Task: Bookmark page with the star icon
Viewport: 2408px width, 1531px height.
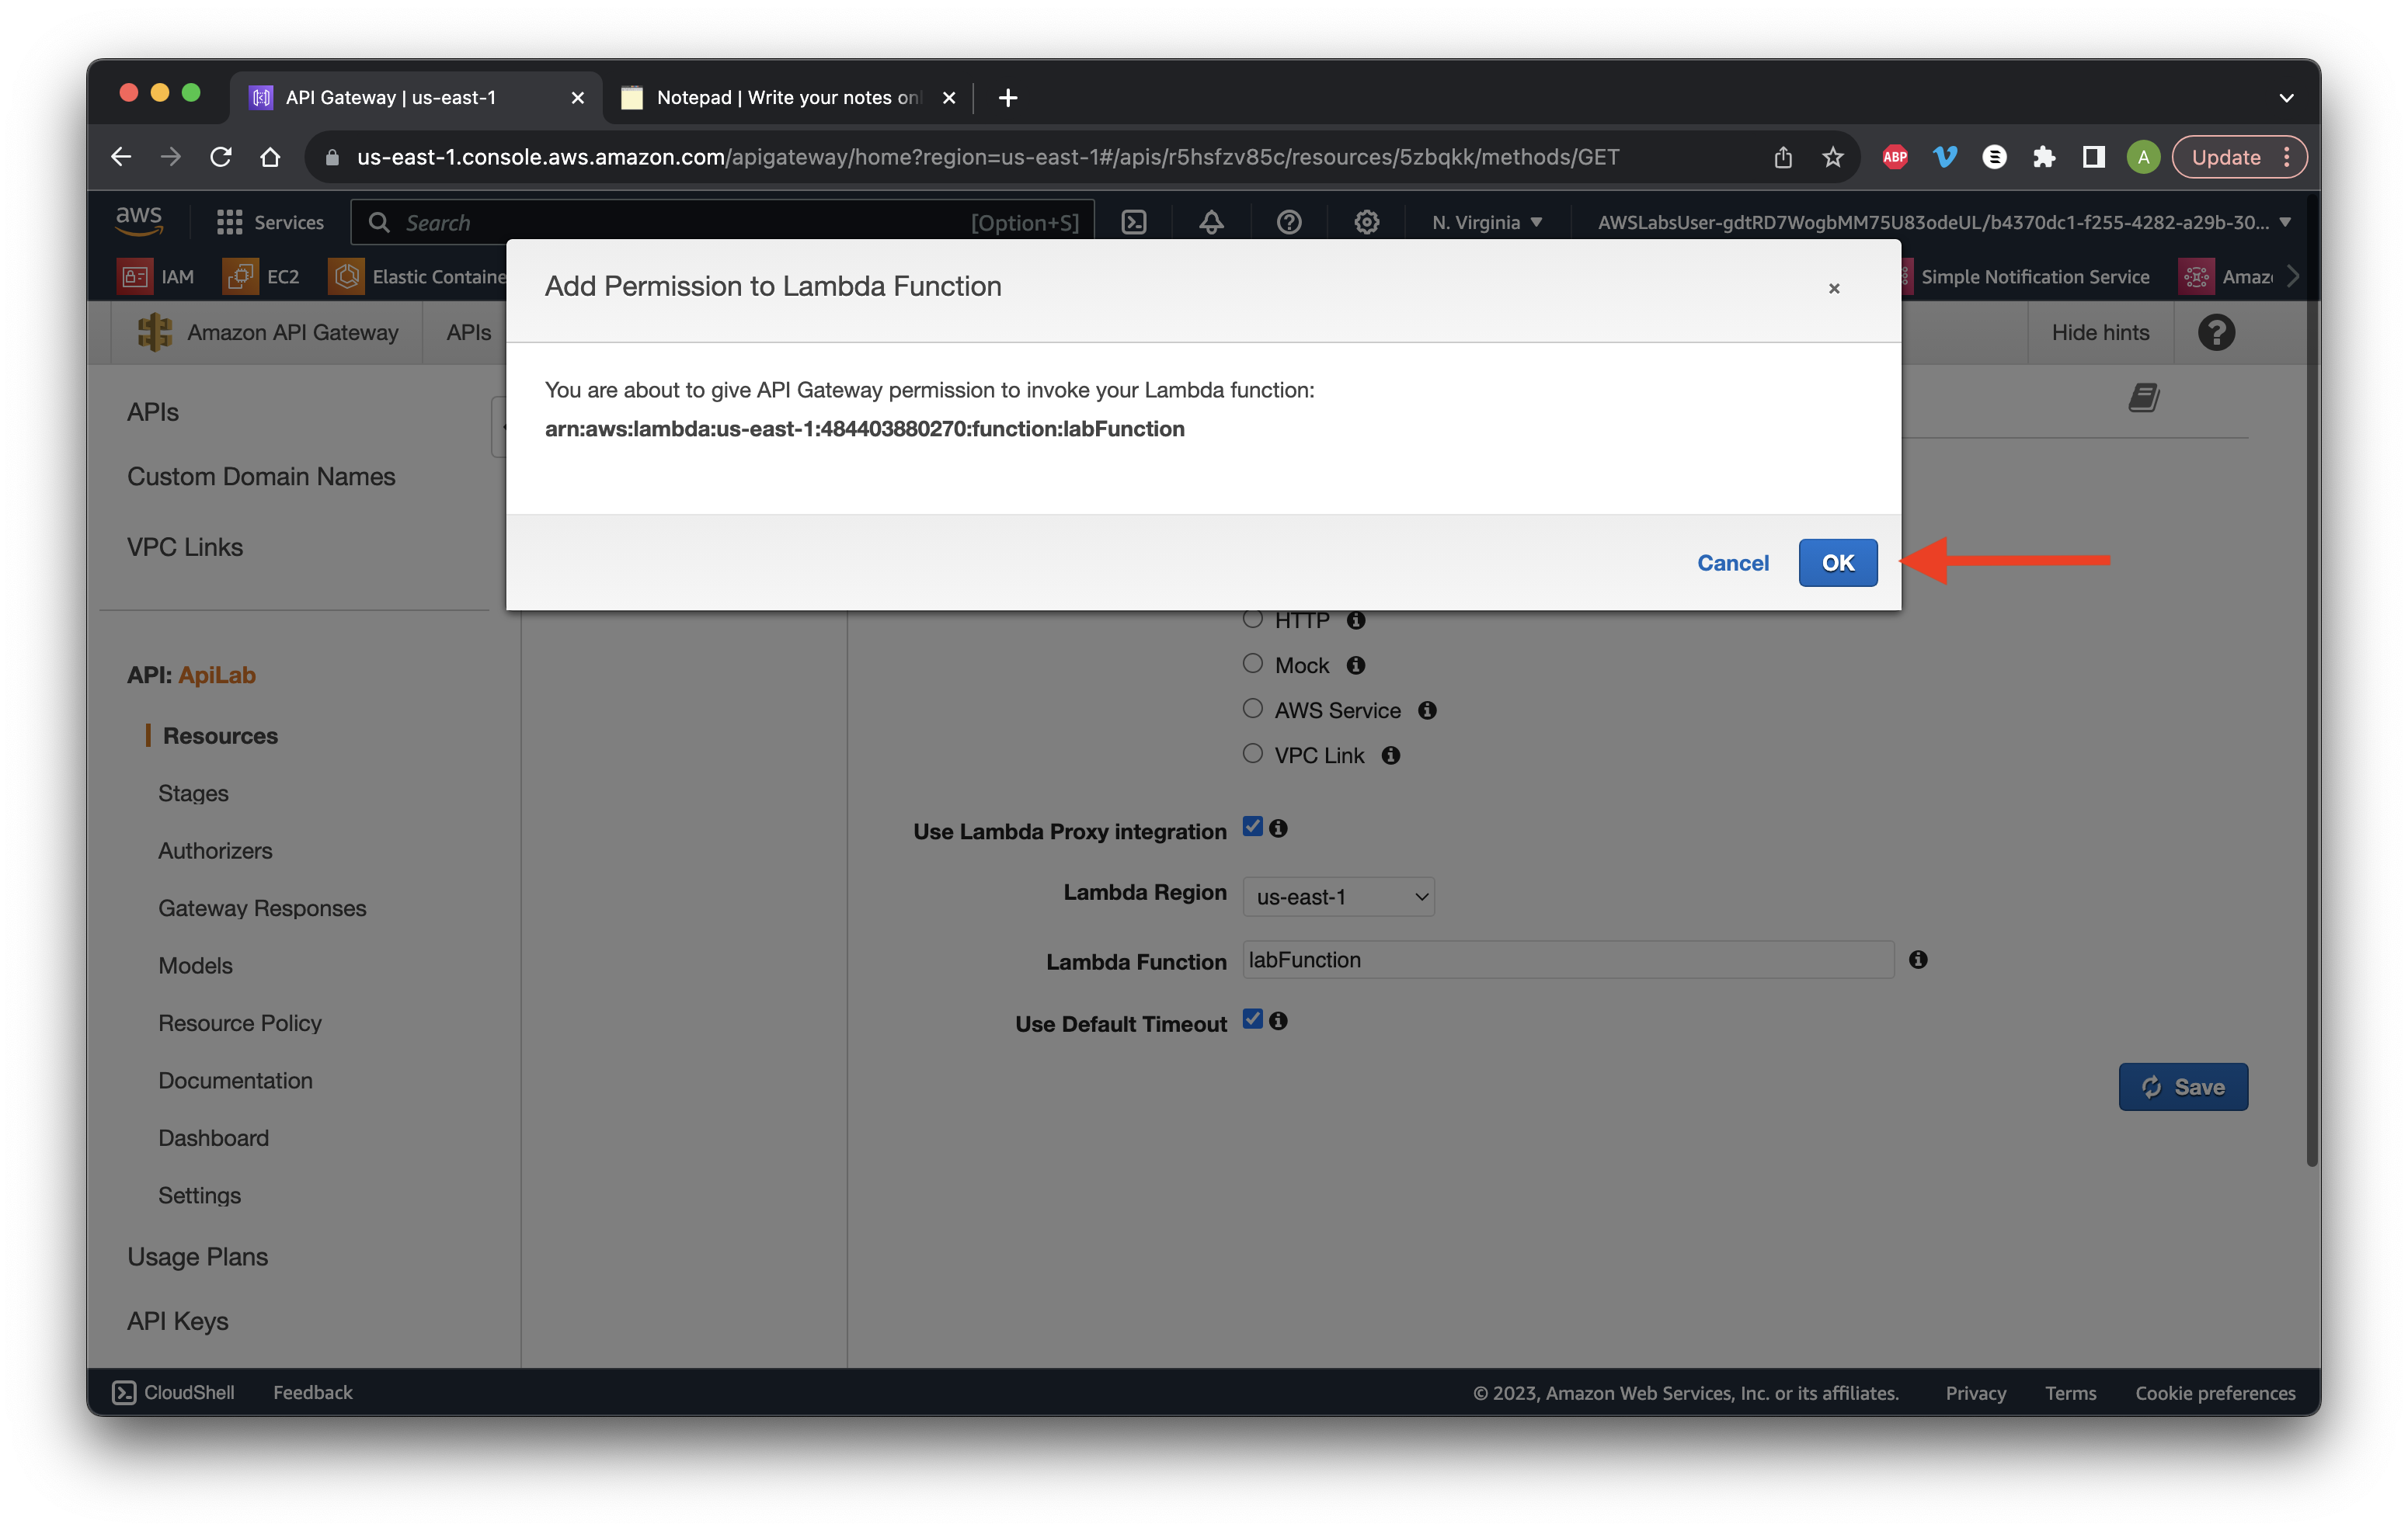Action: 1832,157
